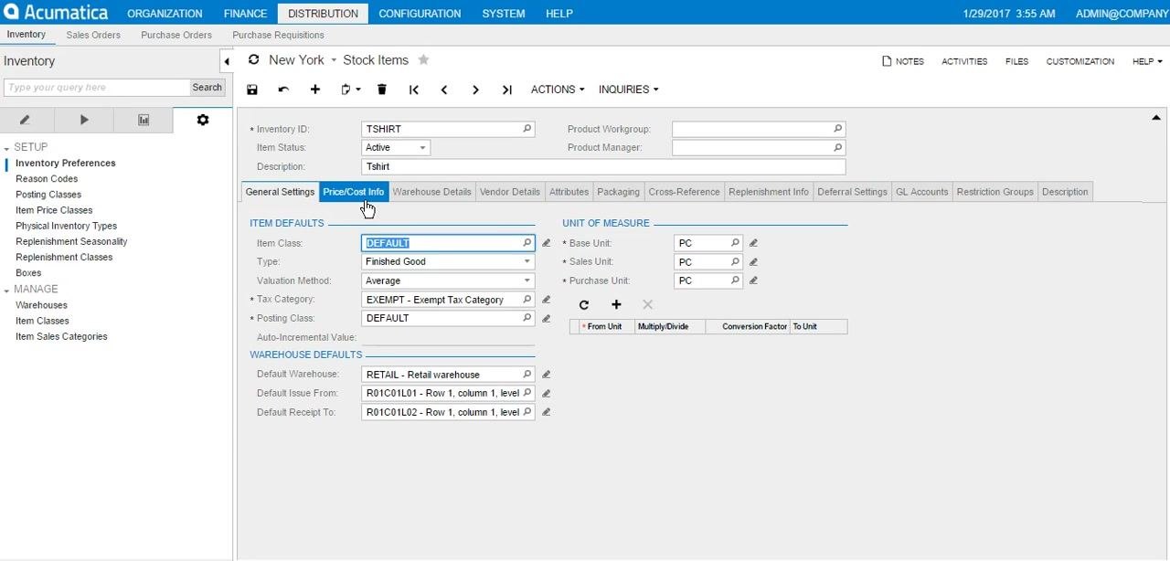The width and height of the screenshot is (1170, 561).
Task: Click the Undo cancel arrow icon
Action: pos(283,90)
